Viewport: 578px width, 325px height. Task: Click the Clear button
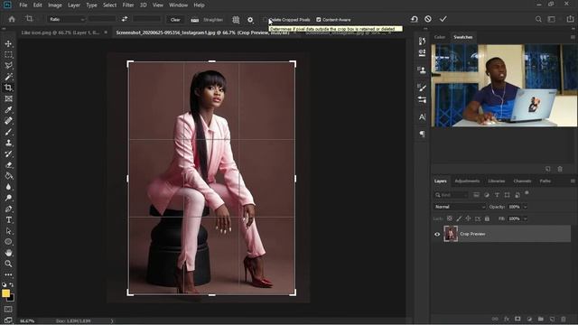click(175, 20)
